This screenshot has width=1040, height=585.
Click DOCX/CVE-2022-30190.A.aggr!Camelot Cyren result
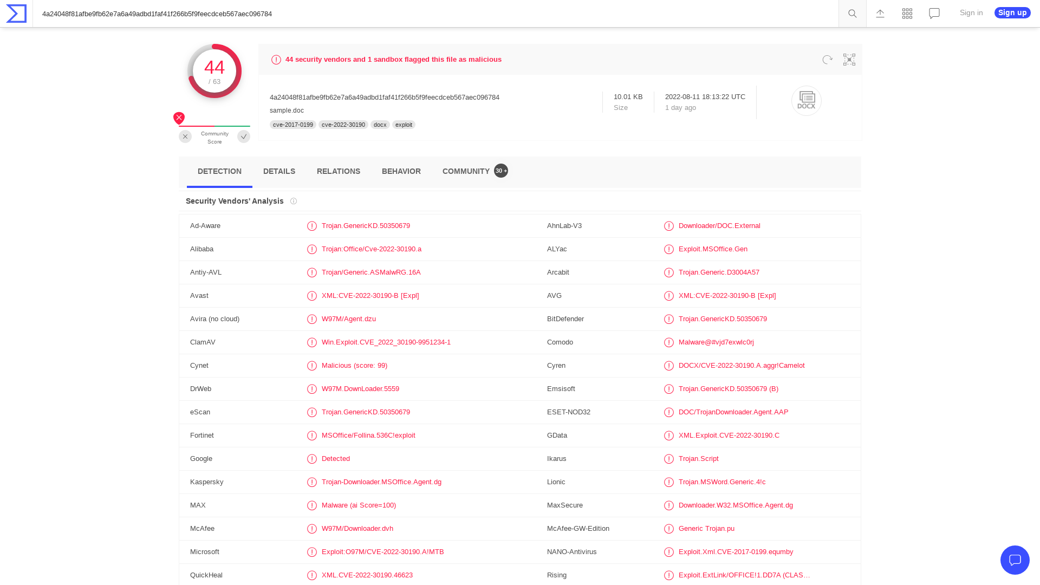click(x=742, y=366)
